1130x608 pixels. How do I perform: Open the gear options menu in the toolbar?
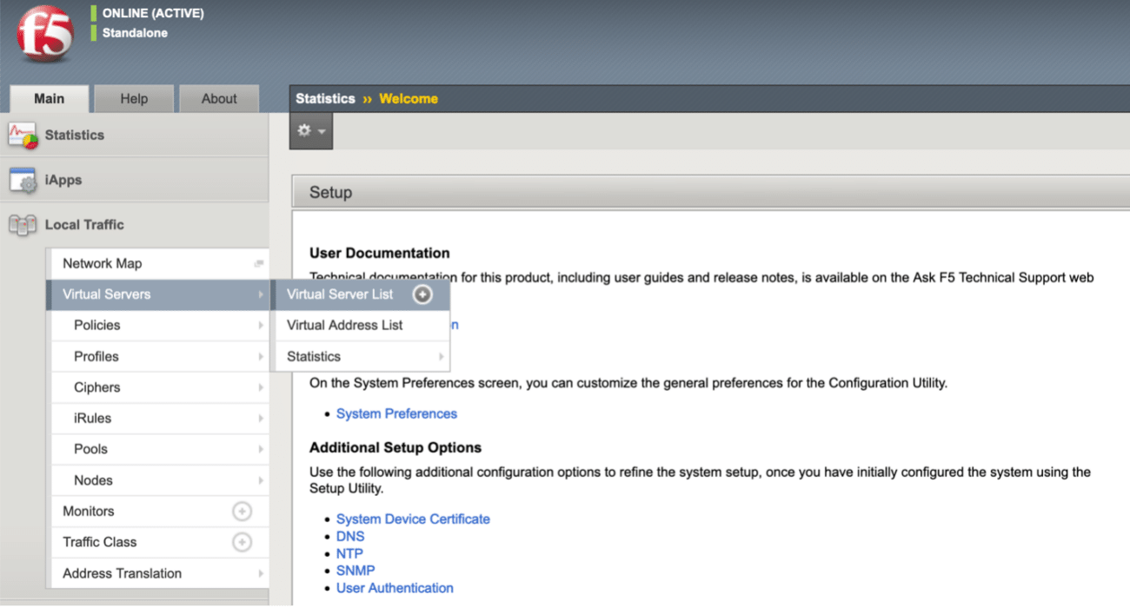pyautogui.click(x=309, y=130)
